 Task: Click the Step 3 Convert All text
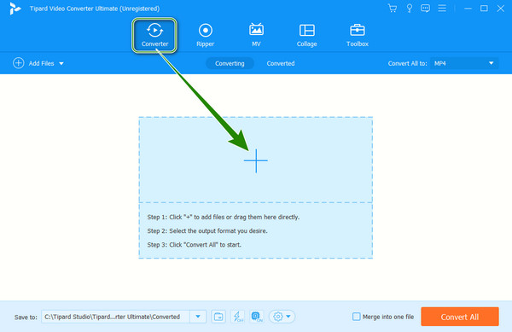coord(195,244)
